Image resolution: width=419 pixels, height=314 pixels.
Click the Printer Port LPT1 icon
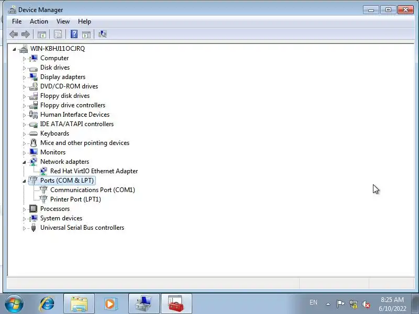(x=43, y=199)
